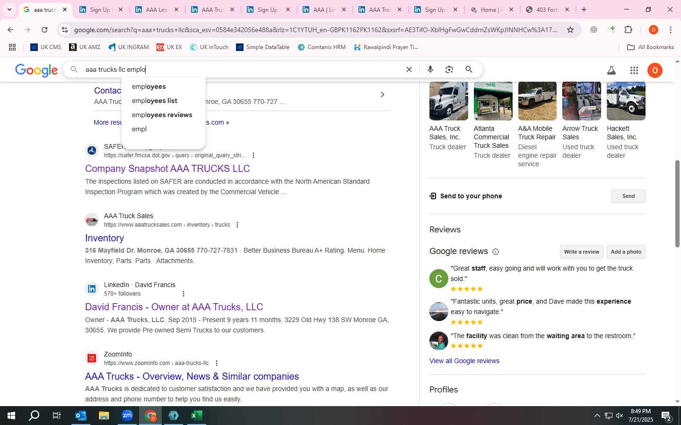Click Send to your phone button
This screenshot has width=681, height=425.
628,196
